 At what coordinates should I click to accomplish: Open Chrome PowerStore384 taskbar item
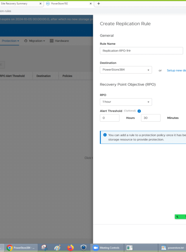(21, 248)
